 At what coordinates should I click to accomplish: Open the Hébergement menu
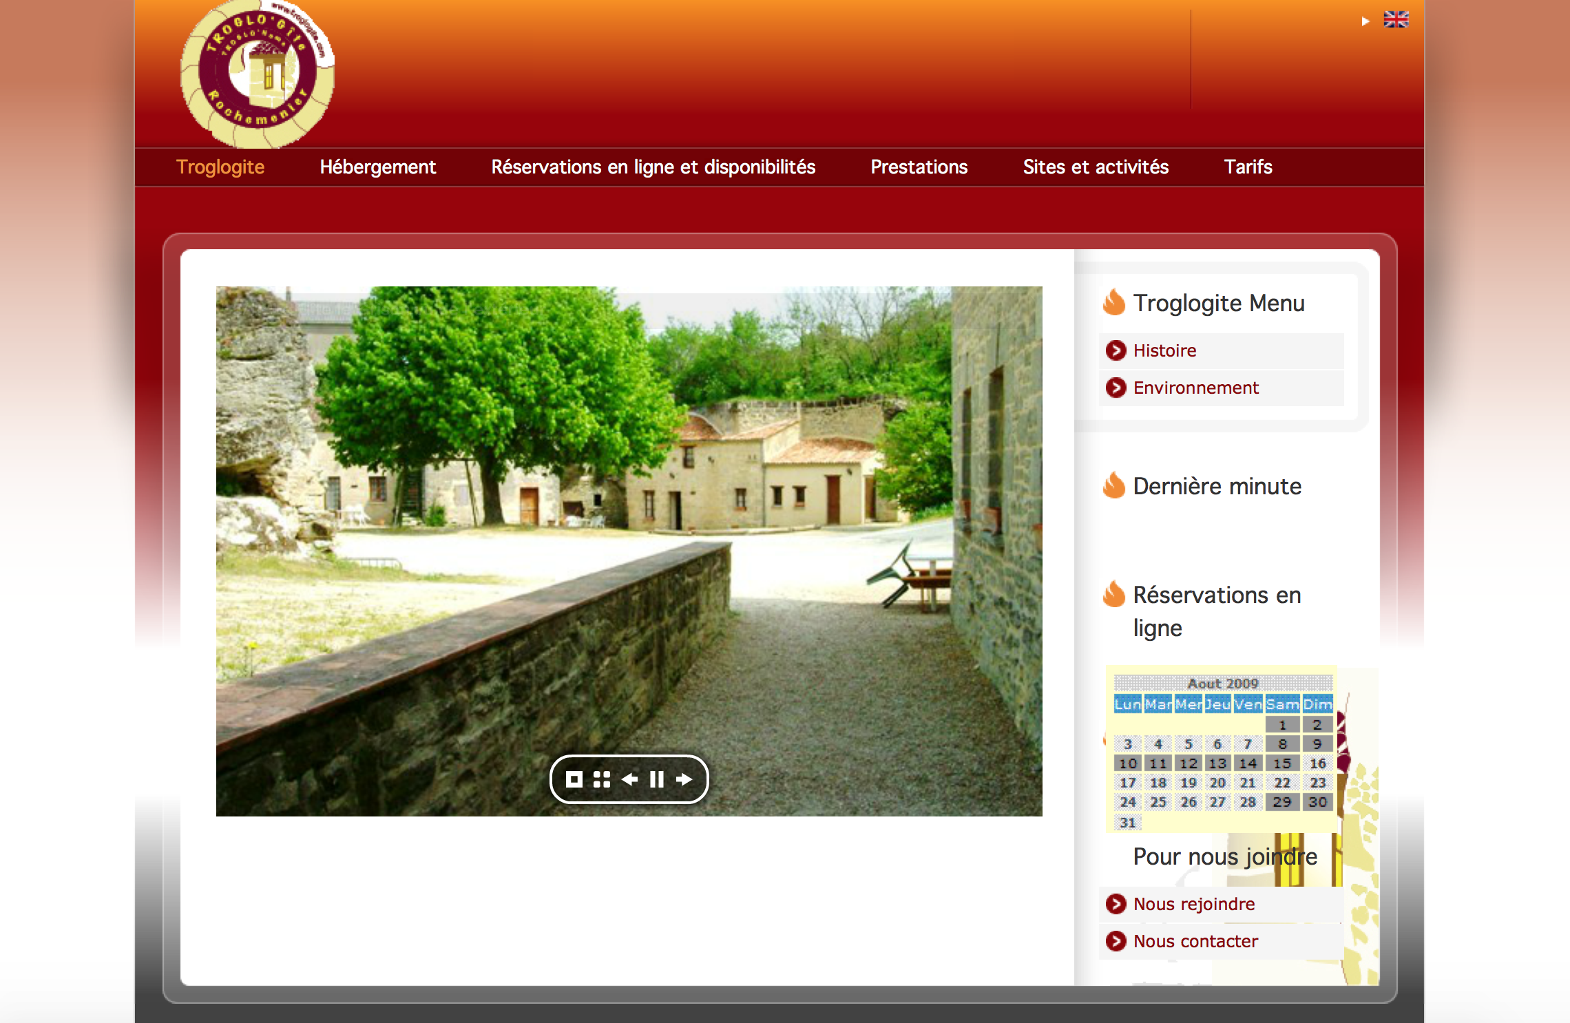pos(377,167)
